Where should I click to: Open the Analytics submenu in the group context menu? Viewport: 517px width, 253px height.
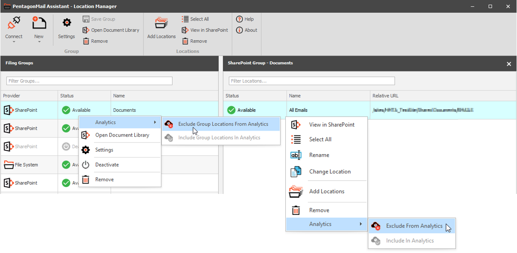(x=120, y=122)
